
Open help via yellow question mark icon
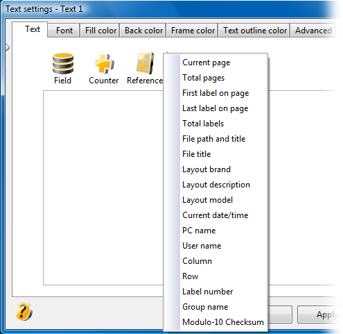tap(24, 311)
